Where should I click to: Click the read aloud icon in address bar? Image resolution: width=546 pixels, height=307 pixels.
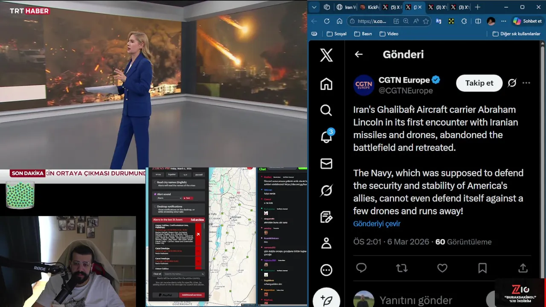pyautogui.click(x=416, y=21)
